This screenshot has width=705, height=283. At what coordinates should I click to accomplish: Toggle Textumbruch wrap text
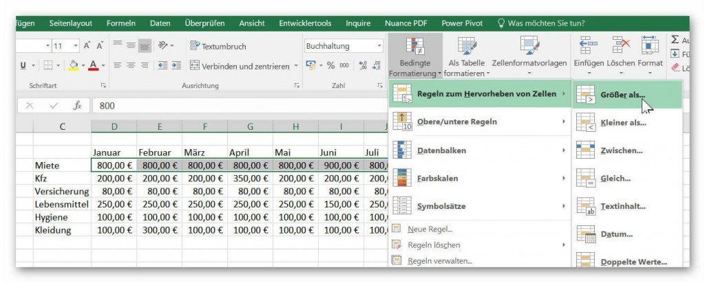pyautogui.click(x=218, y=46)
